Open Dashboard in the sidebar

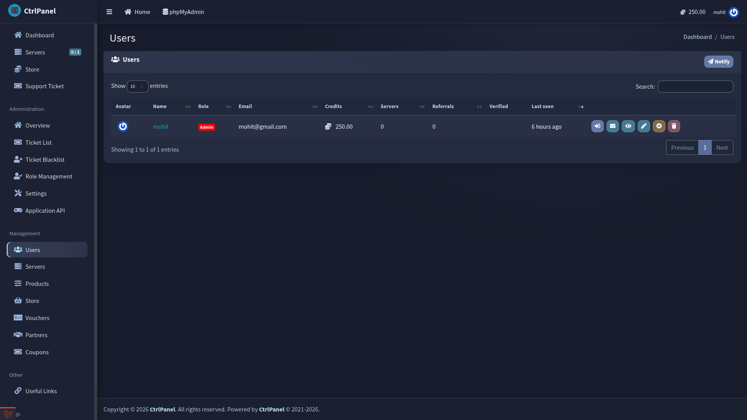point(47,35)
